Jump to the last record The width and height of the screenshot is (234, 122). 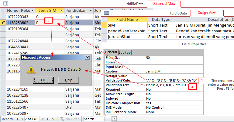(48, 119)
